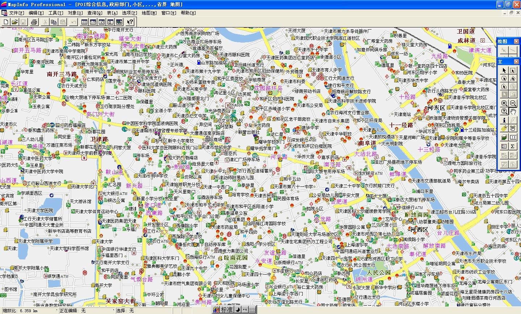Open Change View magnifier question tool
The image size is (521, 314).
click(x=504, y=112)
